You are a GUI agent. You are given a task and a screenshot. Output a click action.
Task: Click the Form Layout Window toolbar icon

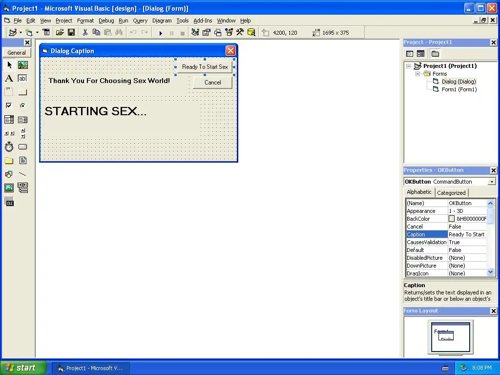(218, 33)
